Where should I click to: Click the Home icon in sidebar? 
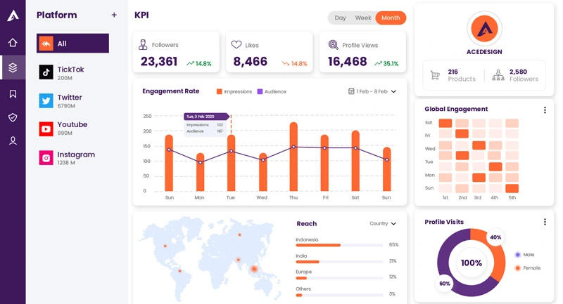click(13, 42)
